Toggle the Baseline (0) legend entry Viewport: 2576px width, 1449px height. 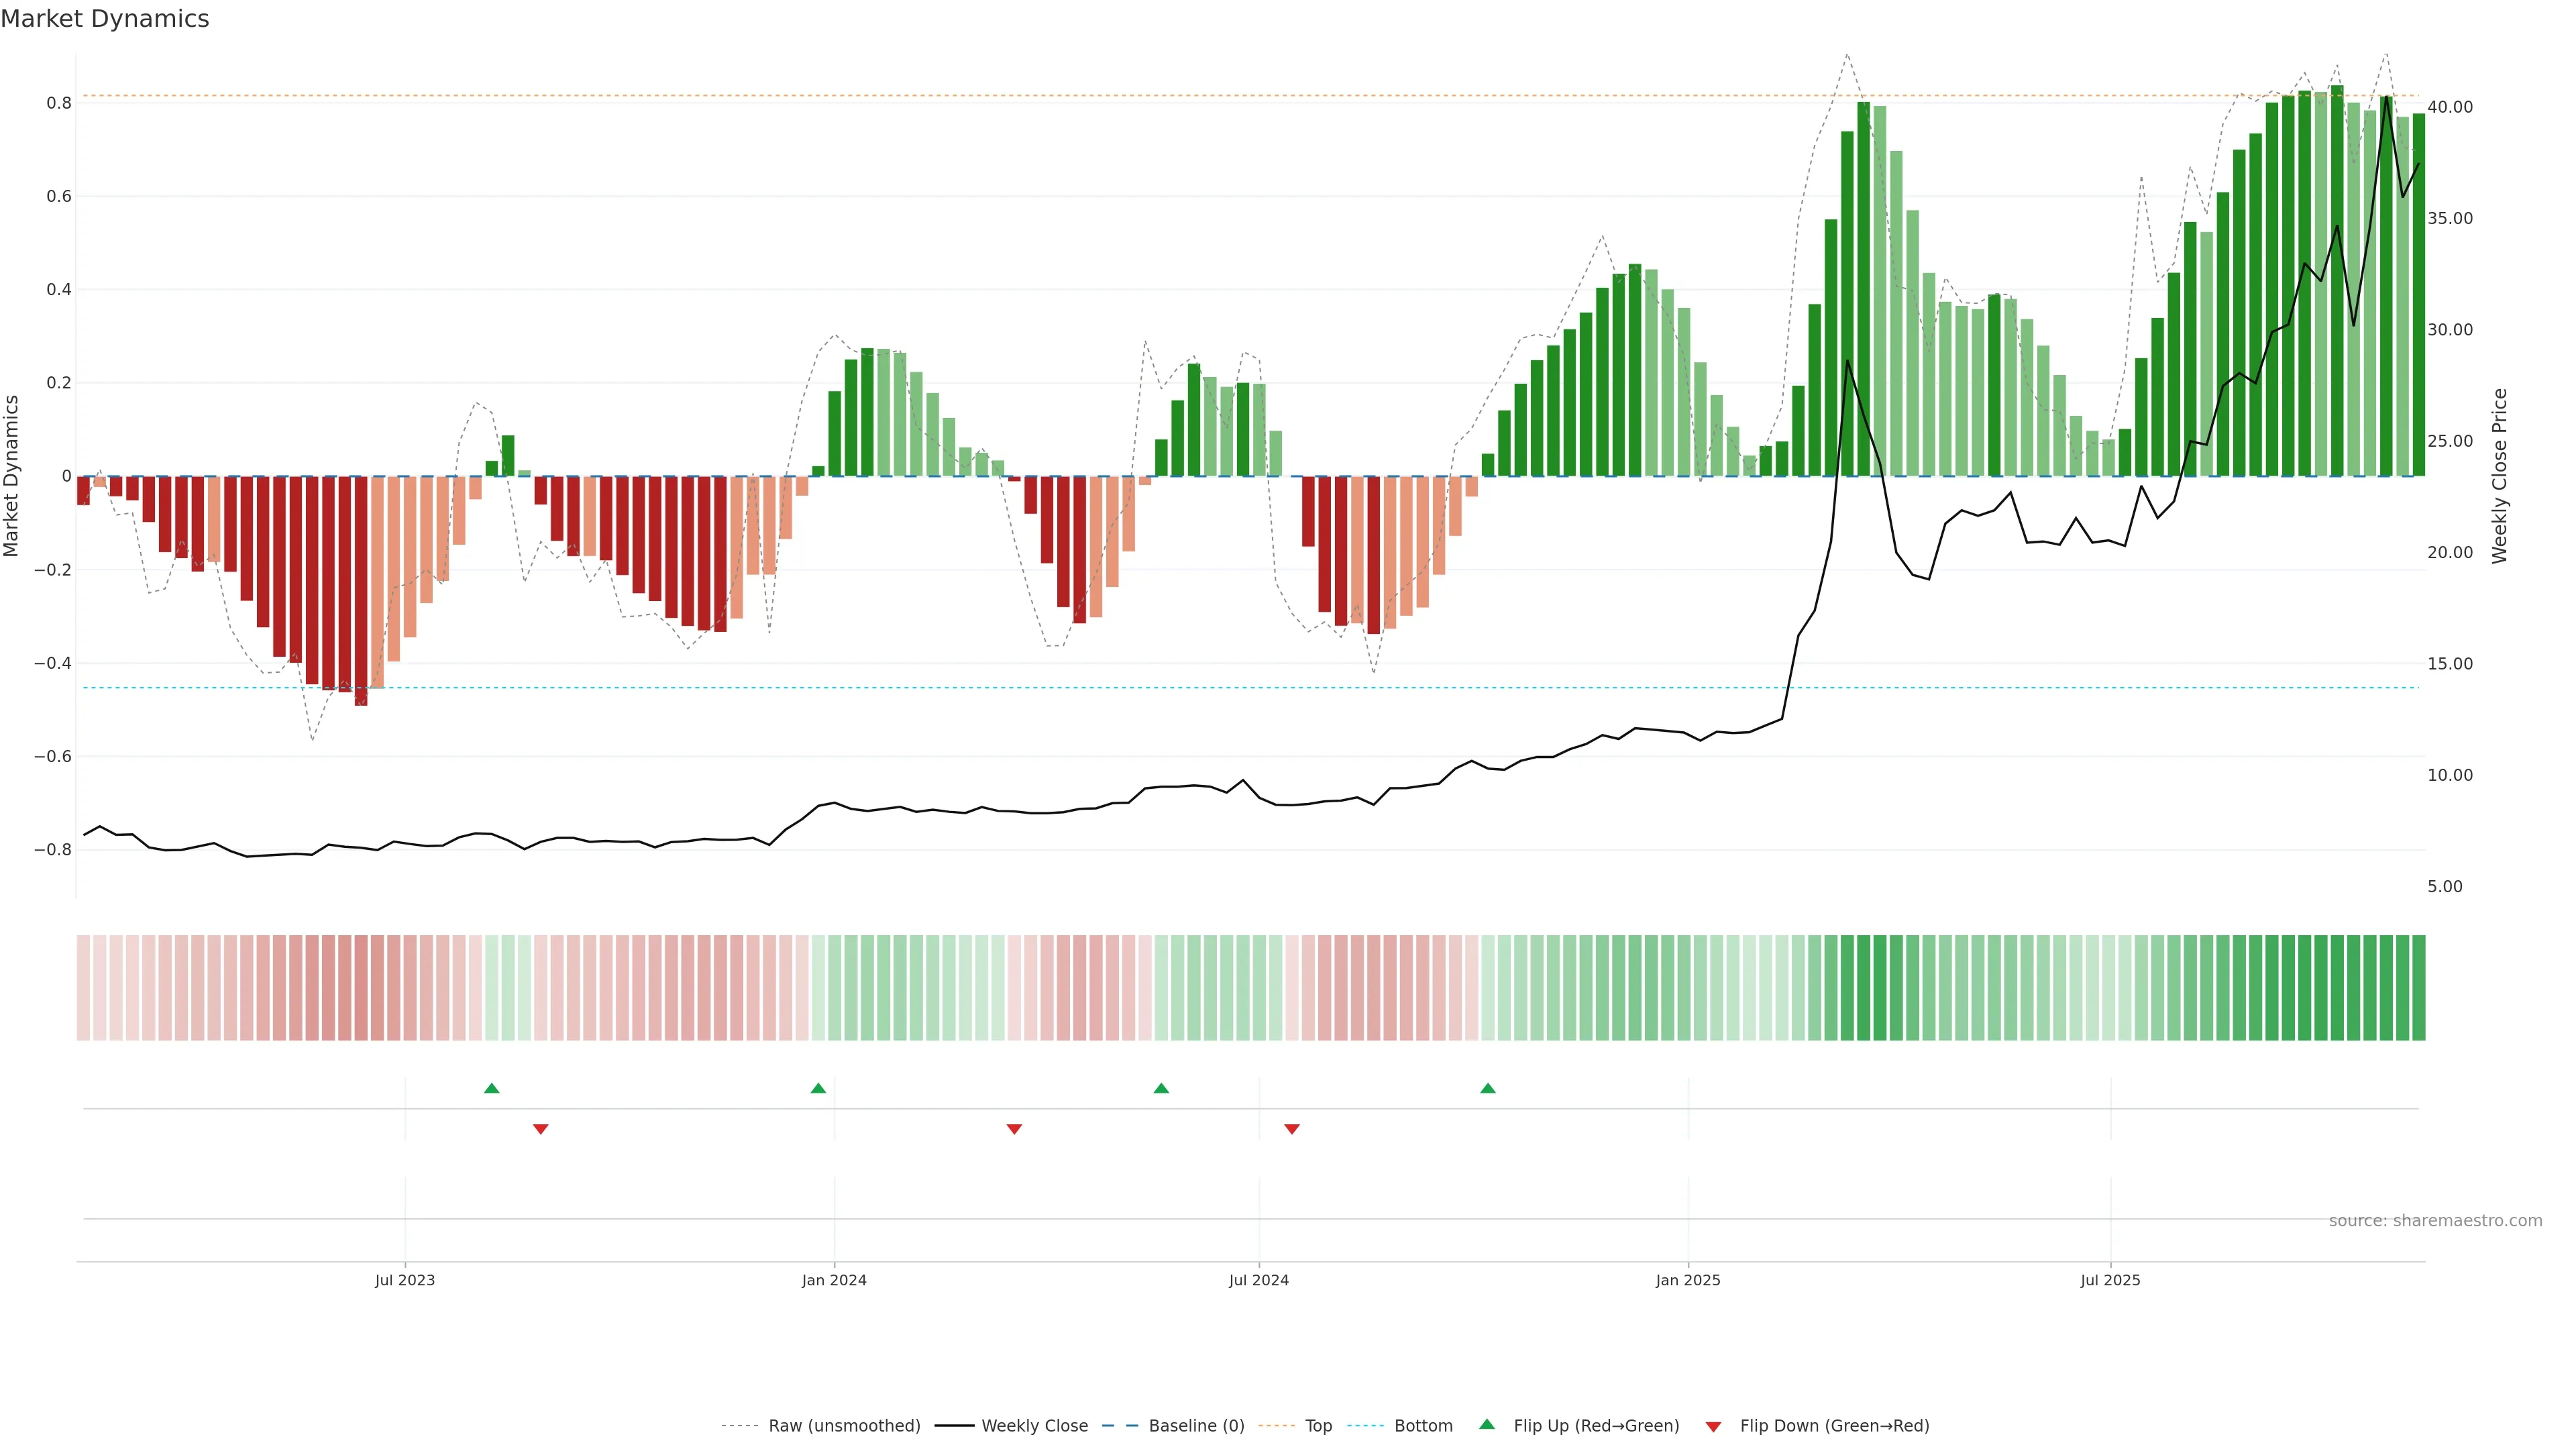1196,1426
